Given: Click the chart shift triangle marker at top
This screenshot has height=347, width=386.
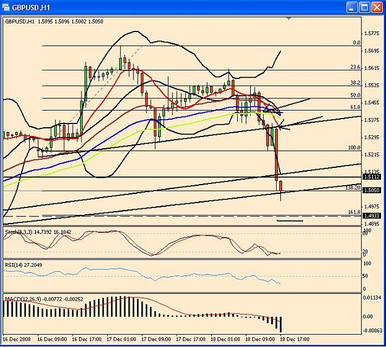Looking at the screenshot, I should [289, 19].
